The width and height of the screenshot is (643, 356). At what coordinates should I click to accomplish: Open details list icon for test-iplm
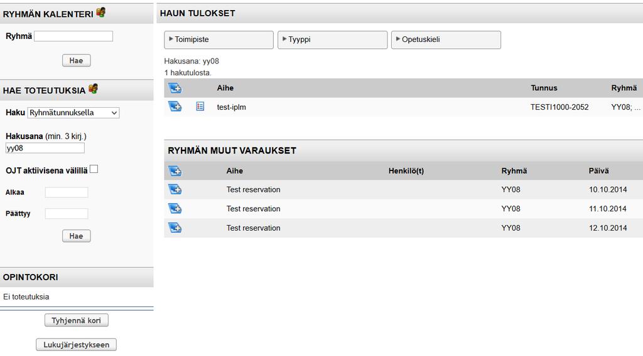coord(200,107)
